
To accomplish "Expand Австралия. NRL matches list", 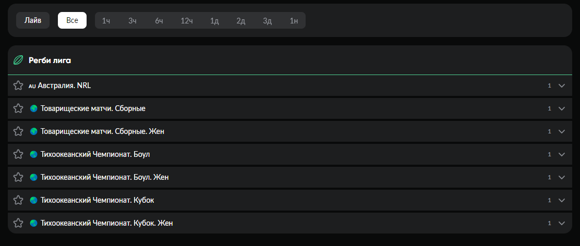I will 562,85.
